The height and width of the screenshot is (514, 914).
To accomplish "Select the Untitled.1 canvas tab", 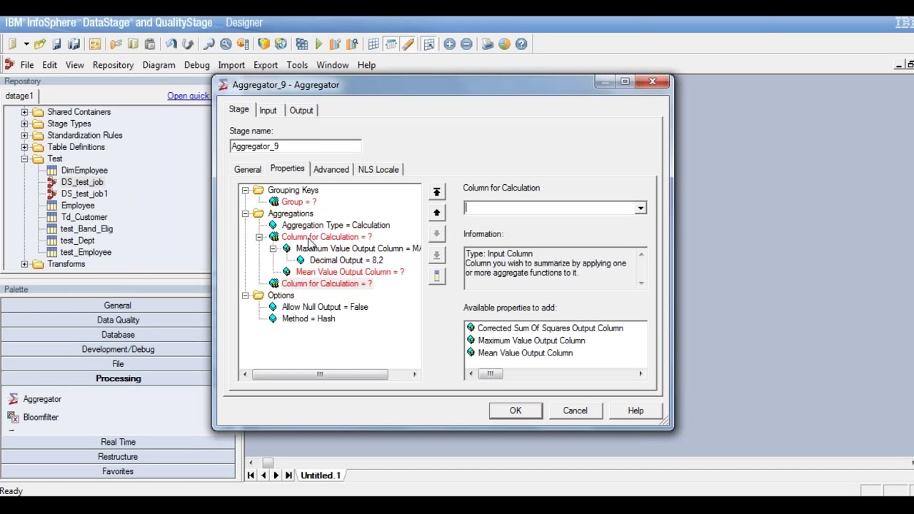I will tap(321, 475).
